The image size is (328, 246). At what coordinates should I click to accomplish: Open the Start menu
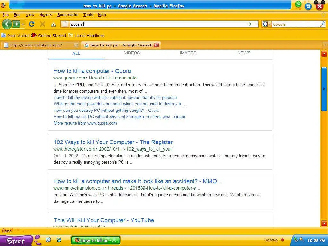coord(16,241)
